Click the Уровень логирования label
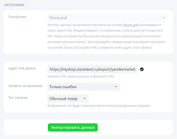 click(25, 86)
